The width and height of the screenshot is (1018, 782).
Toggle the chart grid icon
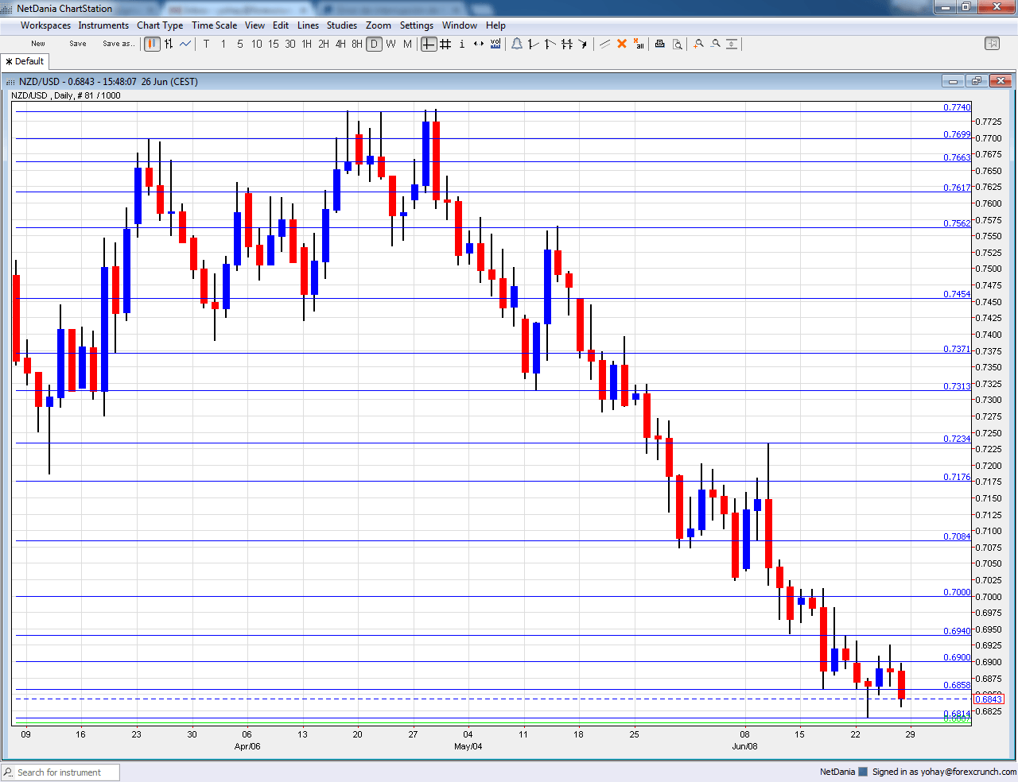pos(445,44)
